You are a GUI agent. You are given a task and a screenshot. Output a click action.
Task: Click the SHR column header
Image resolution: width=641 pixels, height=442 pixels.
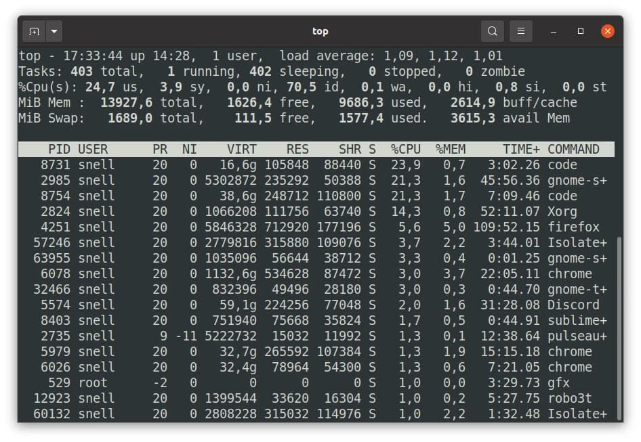click(x=350, y=149)
